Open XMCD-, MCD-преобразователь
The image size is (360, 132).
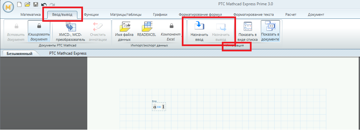click(70, 31)
